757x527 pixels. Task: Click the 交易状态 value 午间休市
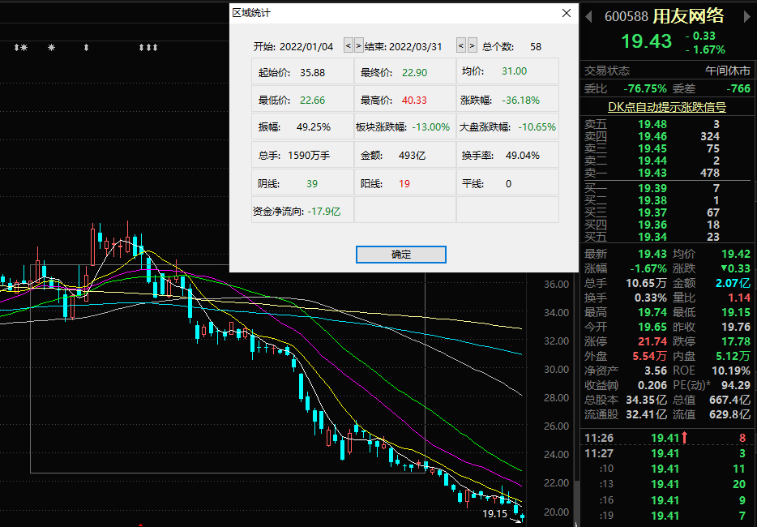point(728,71)
